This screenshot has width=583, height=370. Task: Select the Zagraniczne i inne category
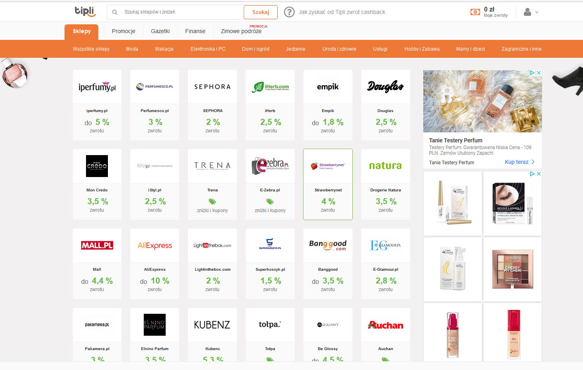tap(521, 49)
